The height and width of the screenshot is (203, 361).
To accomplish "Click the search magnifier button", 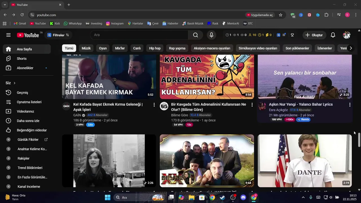I will tap(195, 35).
